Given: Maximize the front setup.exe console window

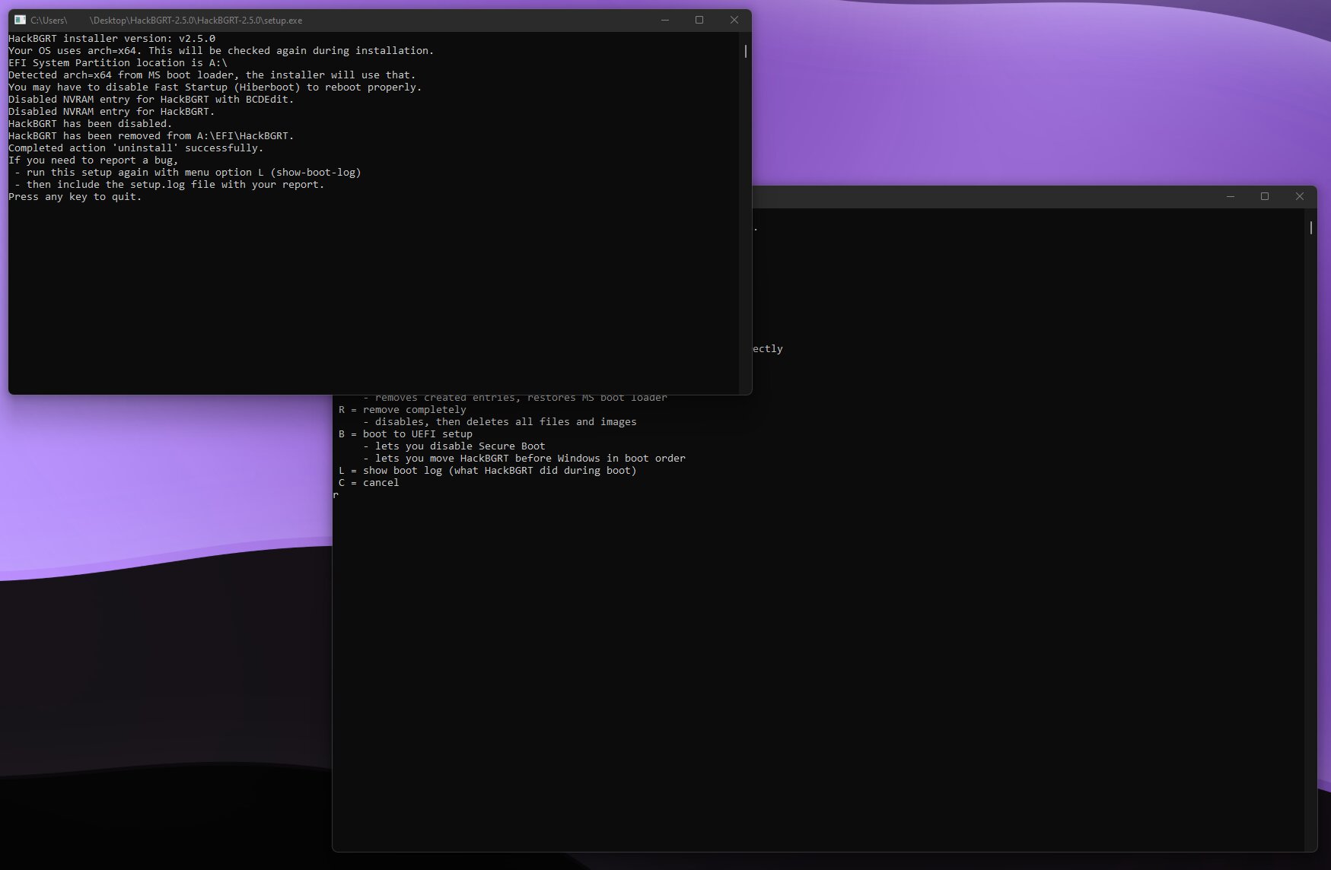Looking at the screenshot, I should click(x=699, y=20).
